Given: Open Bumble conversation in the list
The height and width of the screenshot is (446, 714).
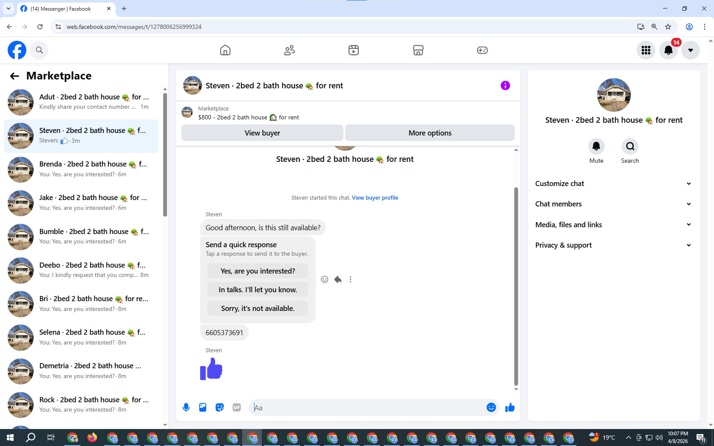Looking at the screenshot, I should click(x=81, y=237).
